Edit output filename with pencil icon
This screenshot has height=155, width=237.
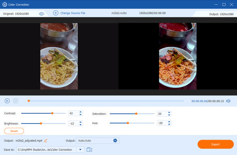tap(46, 141)
